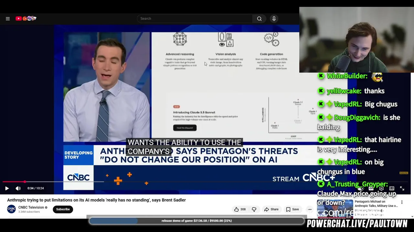Screen dimensions: 414x232
Task: Like the video with thumbs up
Action: pos(236,209)
